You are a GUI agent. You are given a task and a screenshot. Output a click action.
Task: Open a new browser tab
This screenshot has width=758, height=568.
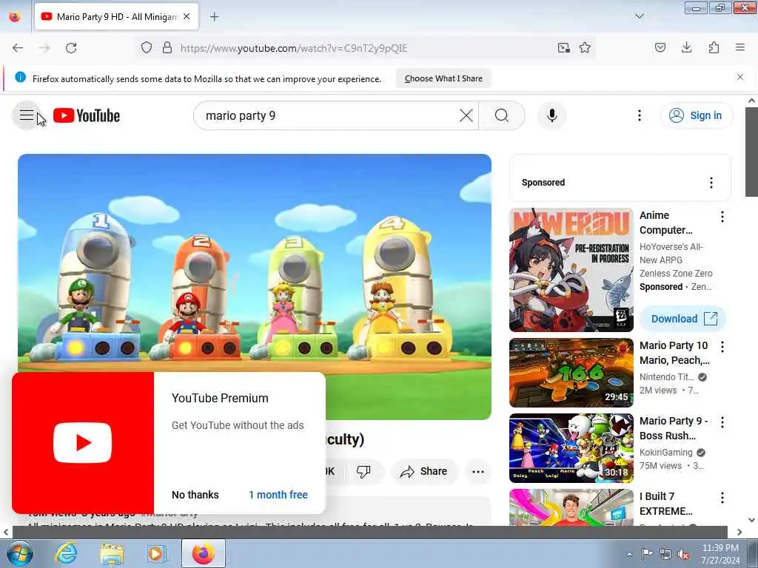pyautogui.click(x=214, y=17)
